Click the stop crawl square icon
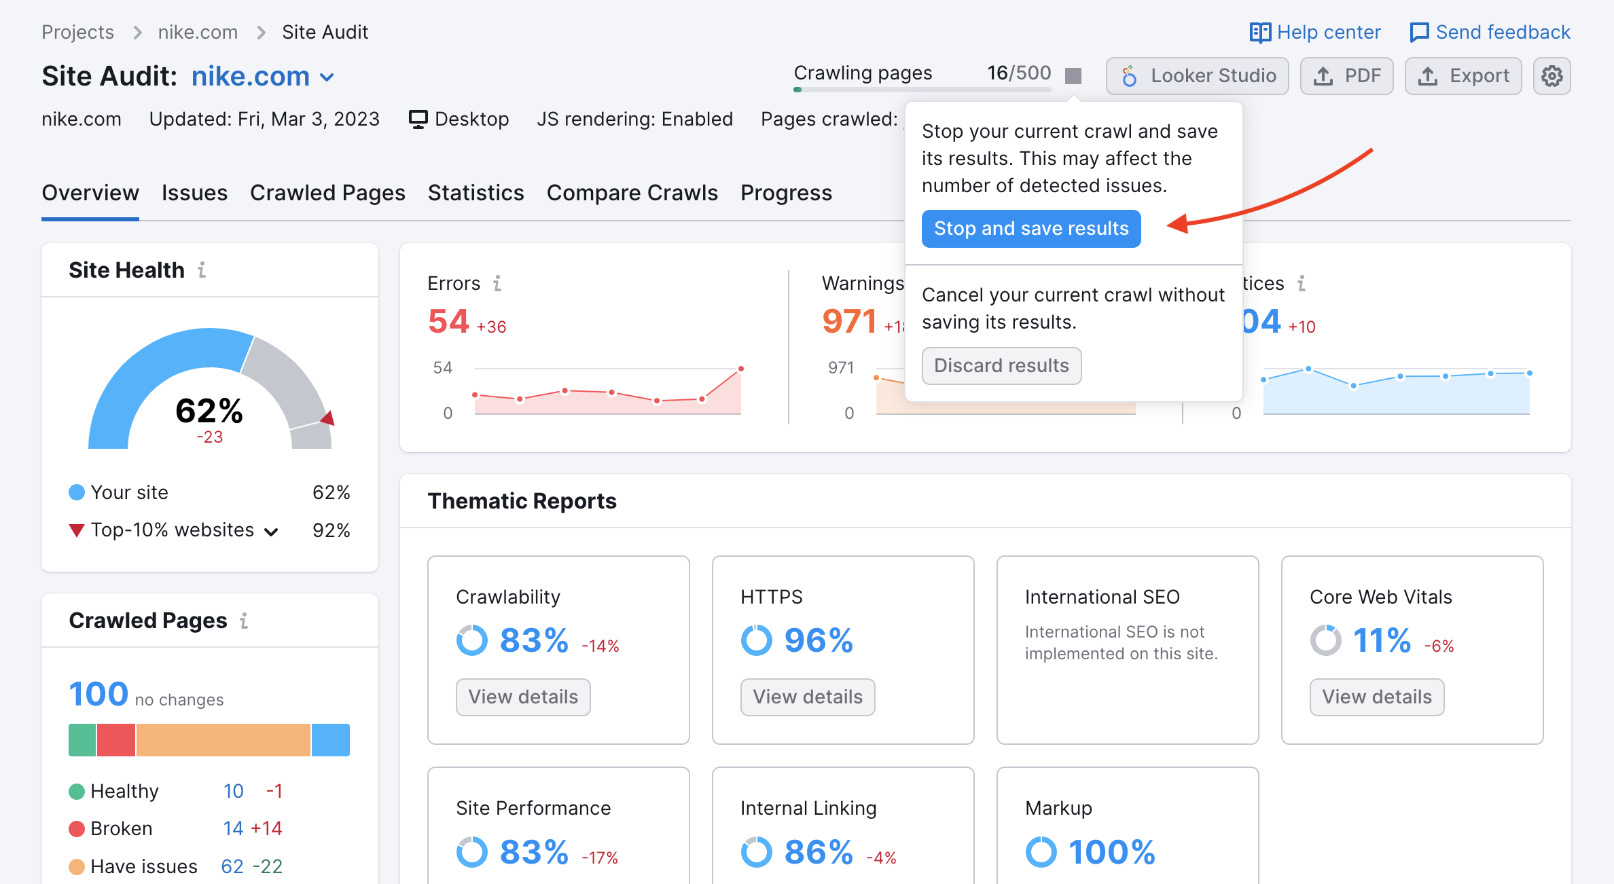The height and width of the screenshot is (884, 1614). [x=1073, y=75]
